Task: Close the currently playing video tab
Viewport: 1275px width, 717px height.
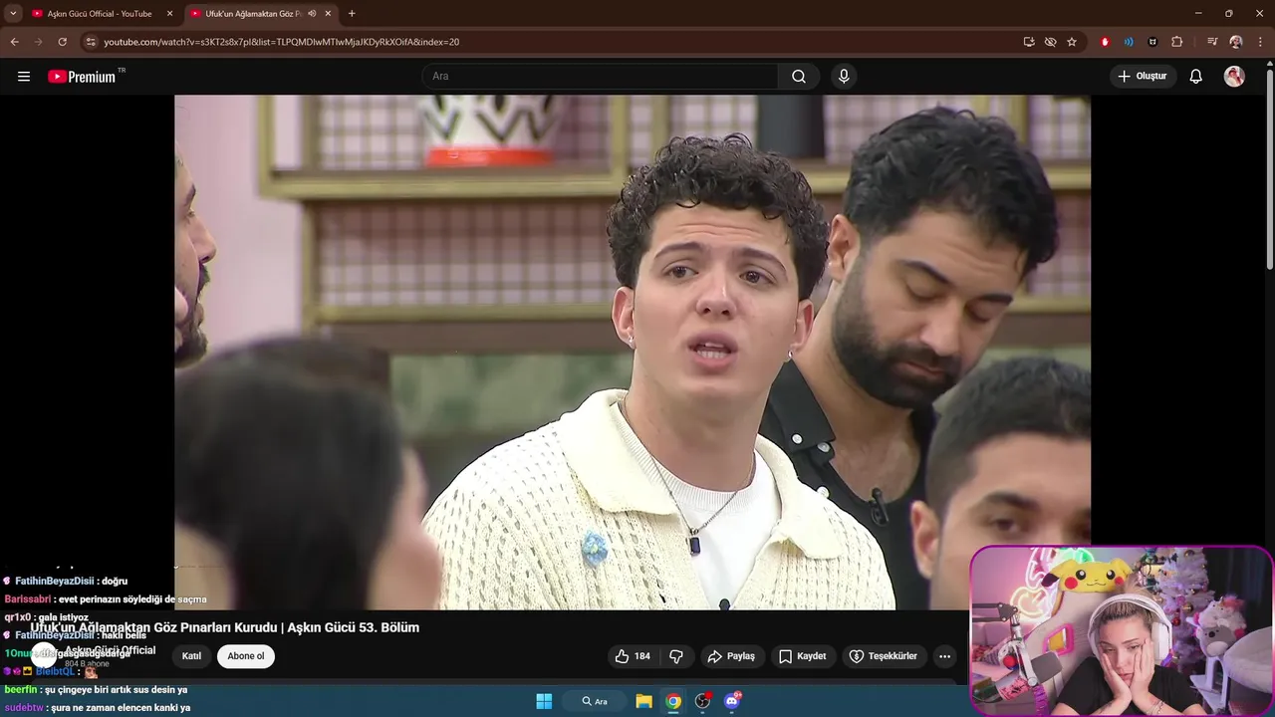Action: pos(328,14)
